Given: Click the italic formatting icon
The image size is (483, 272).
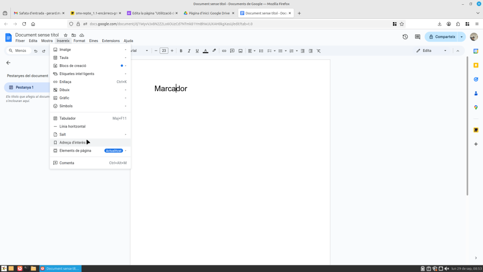Looking at the screenshot, I should tap(189, 51).
